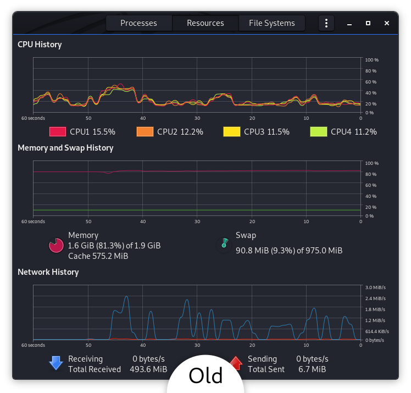Click the Swap label
Viewport: 411px width, 393px height.
(x=246, y=235)
